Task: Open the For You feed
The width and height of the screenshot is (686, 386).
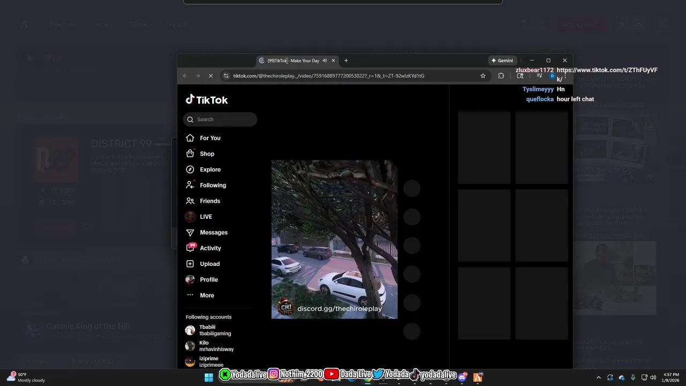Action: tap(203, 138)
